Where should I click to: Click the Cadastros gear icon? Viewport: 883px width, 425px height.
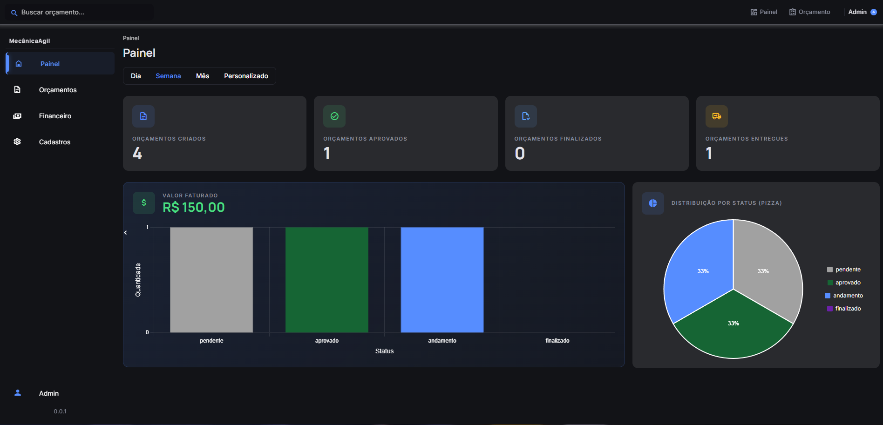tap(17, 142)
